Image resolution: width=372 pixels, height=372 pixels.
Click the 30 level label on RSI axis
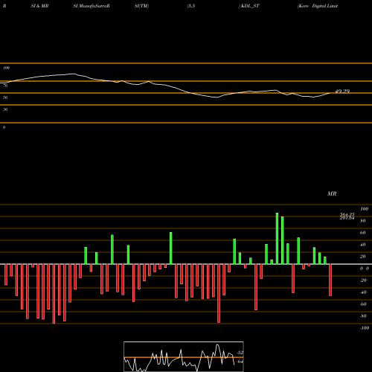click(5, 109)
